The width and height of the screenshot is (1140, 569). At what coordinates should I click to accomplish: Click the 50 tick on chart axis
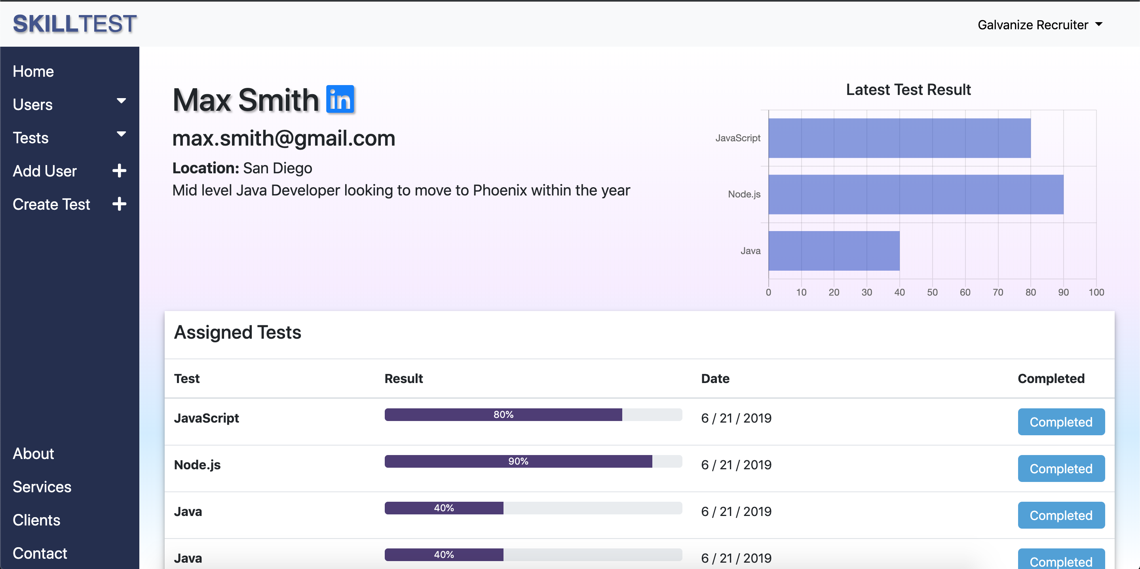tap(933, 292)
